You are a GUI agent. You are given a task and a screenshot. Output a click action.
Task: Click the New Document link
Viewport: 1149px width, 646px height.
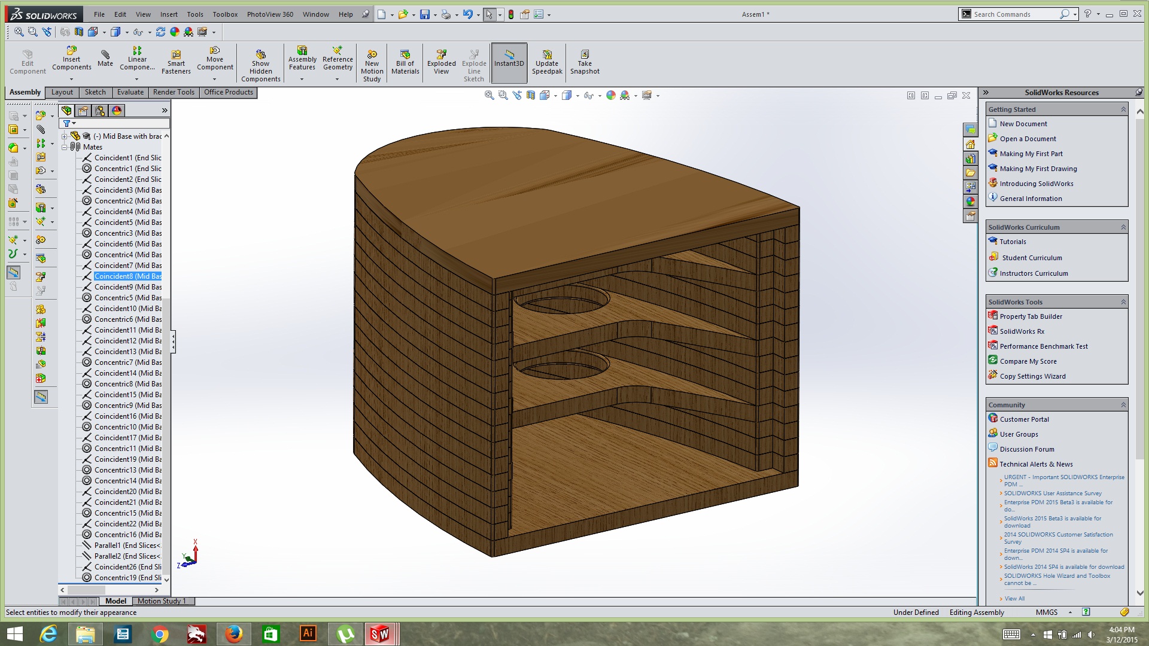coord(1023,124)
